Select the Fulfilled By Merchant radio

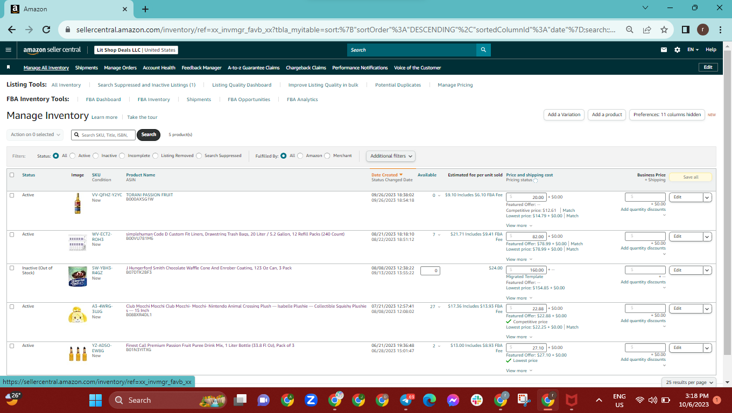(x=328, y=156)
